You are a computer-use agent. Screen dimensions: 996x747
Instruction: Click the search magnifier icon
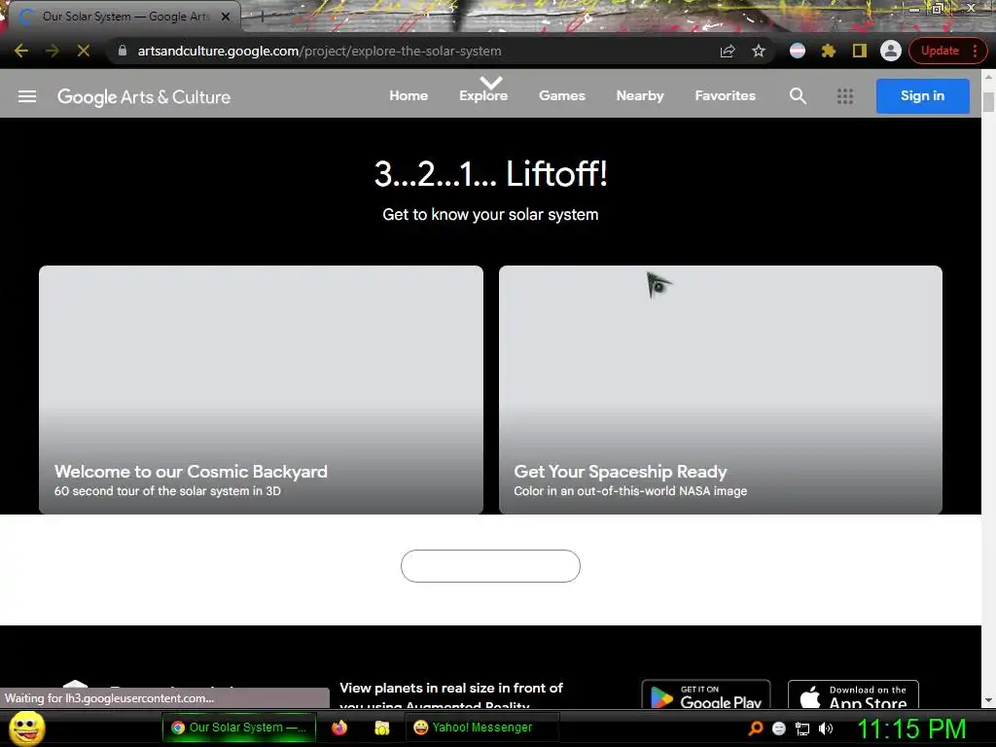pyautogui.click(x=798, y=96)
